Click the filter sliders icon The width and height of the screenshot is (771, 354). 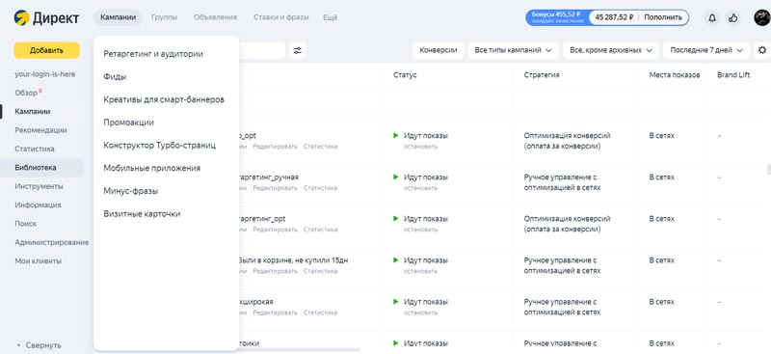298,50
